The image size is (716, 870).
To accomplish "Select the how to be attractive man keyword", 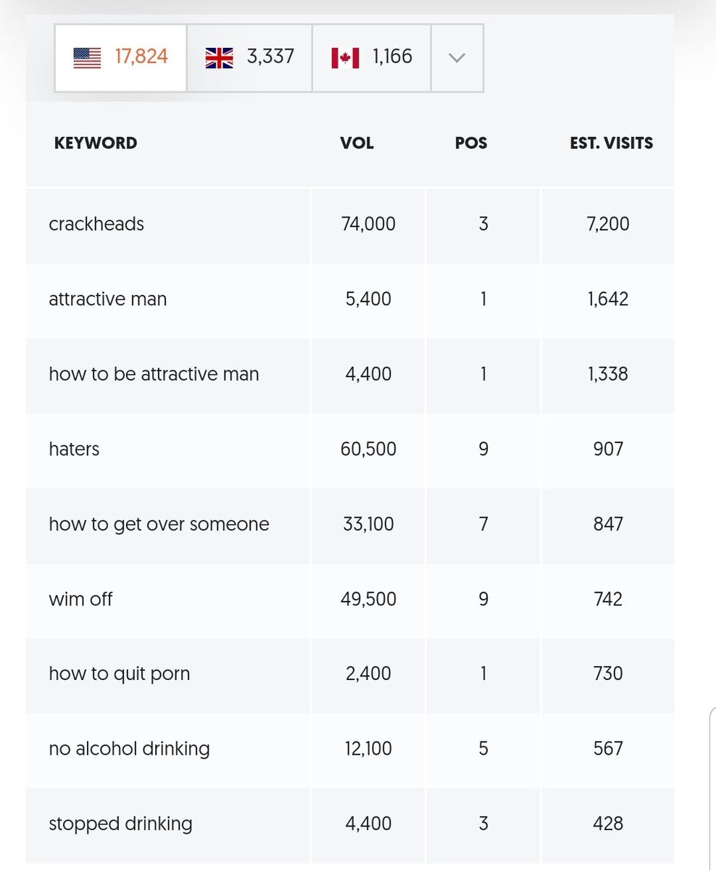I will tap(154, 374).
